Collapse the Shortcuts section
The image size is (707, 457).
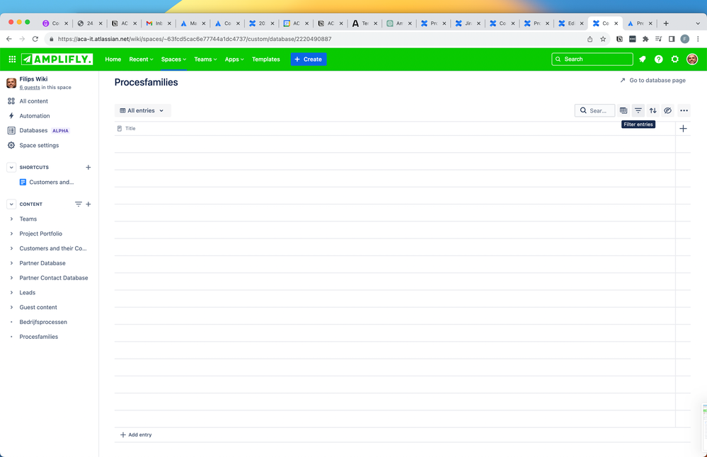pyautogui.click(x=11, y=167)
